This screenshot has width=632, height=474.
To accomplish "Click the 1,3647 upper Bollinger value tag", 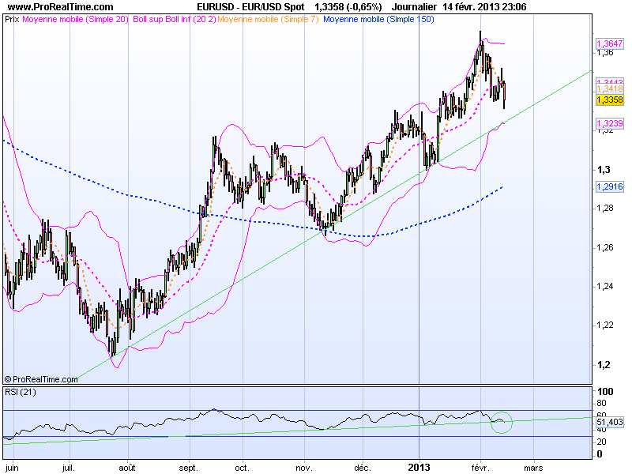I will tap(609, 43).
